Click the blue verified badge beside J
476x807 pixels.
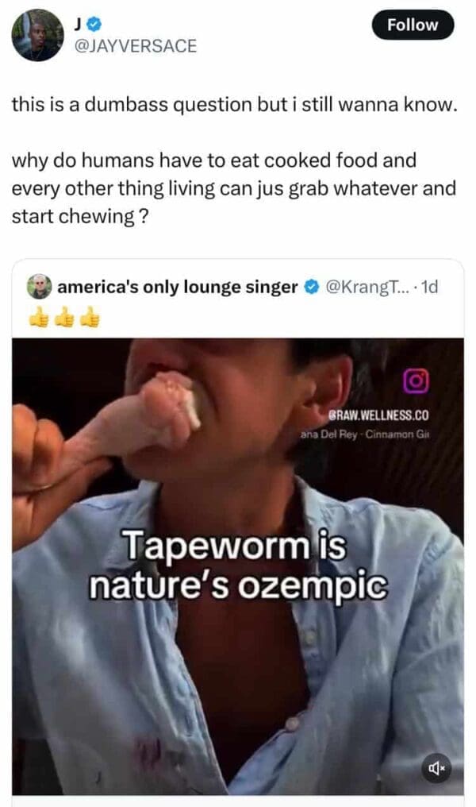point(94,23)
